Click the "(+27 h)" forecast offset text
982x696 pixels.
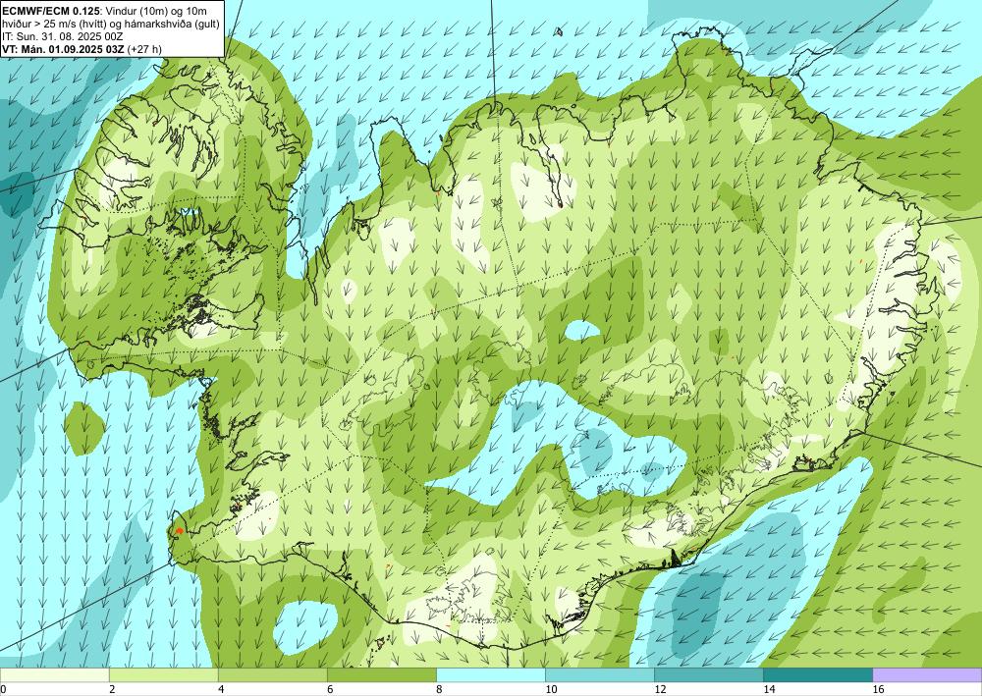pos(144,49)
